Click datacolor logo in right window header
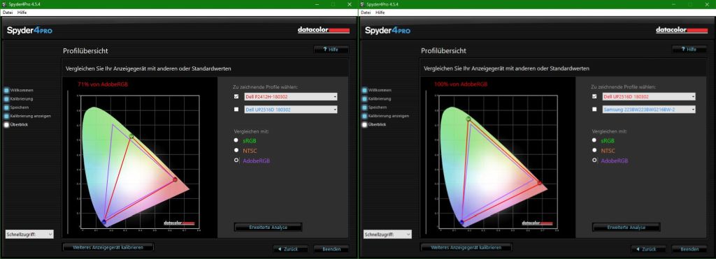This screenshot has height=259, width=716. (x=682, y=30)
